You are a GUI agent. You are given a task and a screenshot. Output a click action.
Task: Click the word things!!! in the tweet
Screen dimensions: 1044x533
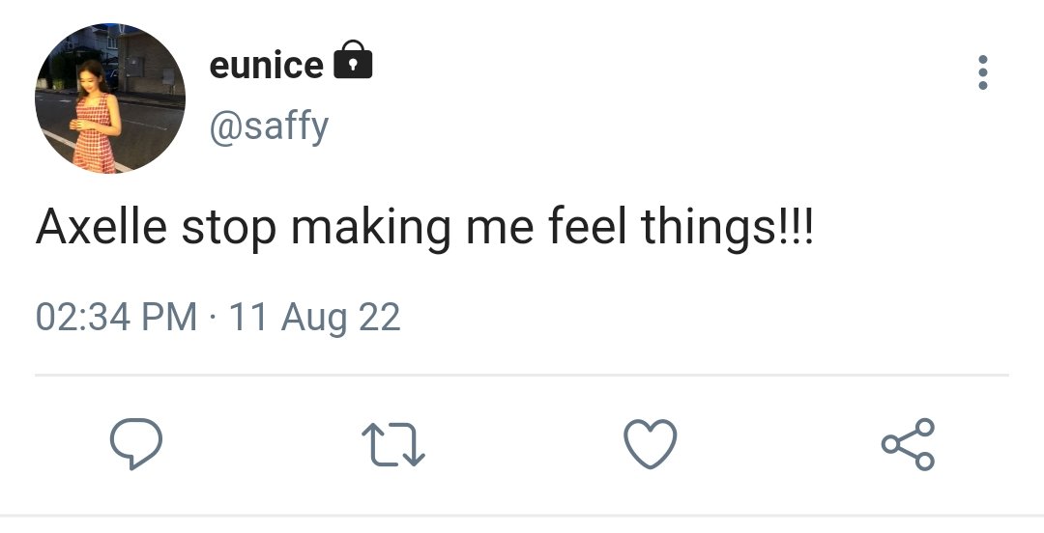coord(727,228)
